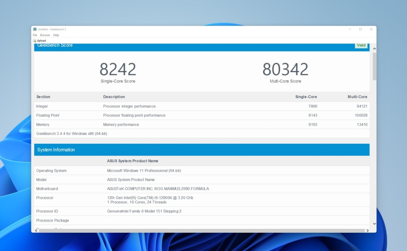Click 'Processor integer performance' description
The image size is (407, 251).
(129, 106)
